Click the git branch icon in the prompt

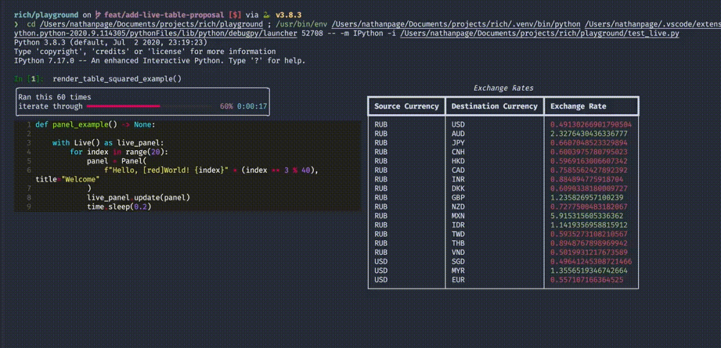[97, 15]
